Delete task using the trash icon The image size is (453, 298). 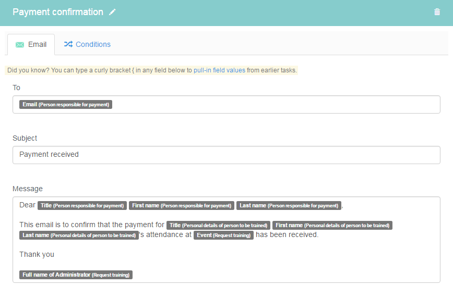coord(437,12)
